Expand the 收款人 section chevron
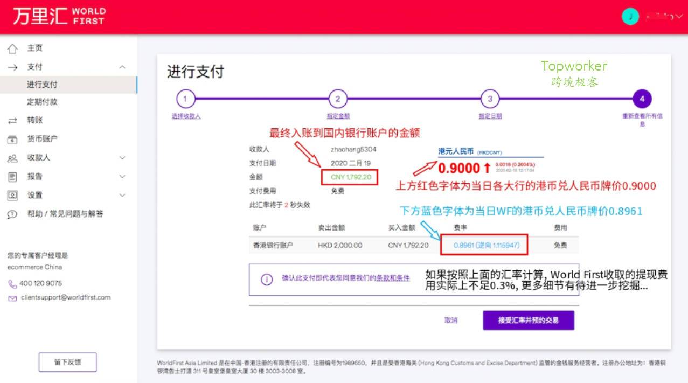This screenshot has height=383, width=688. [x=122, y=158]
